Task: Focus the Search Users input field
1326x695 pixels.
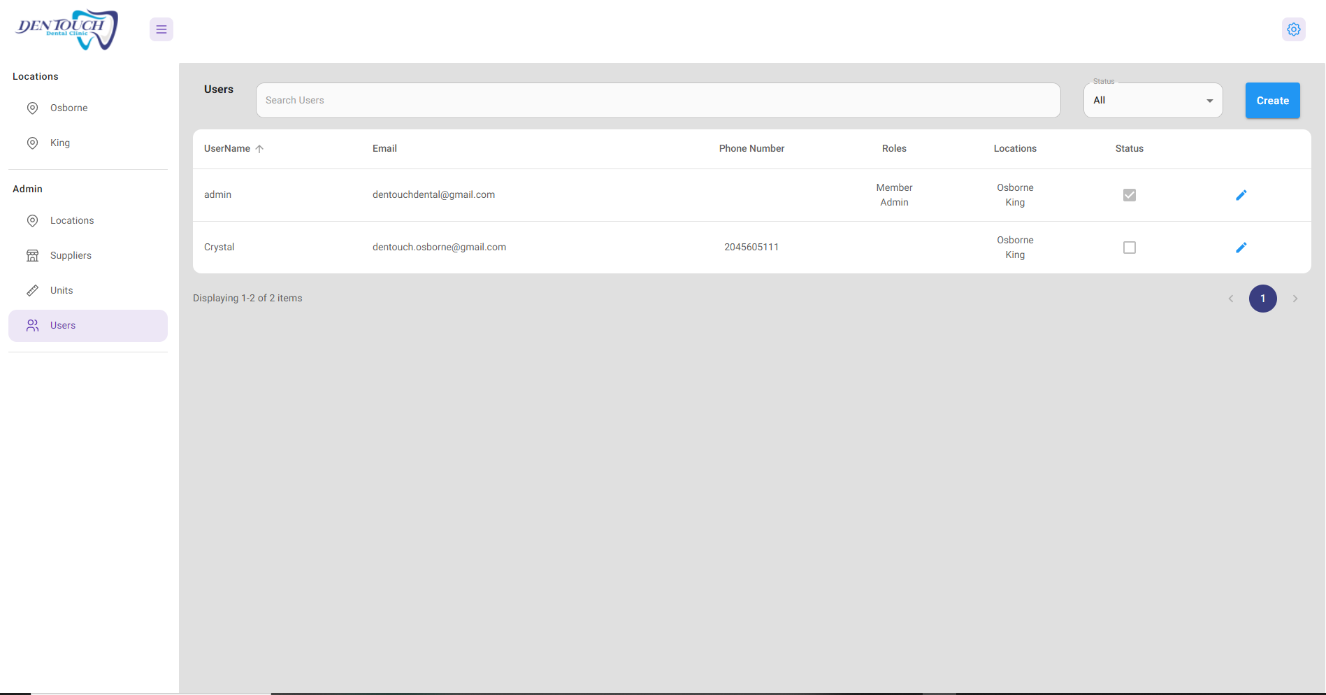Action: coord(658,101)
